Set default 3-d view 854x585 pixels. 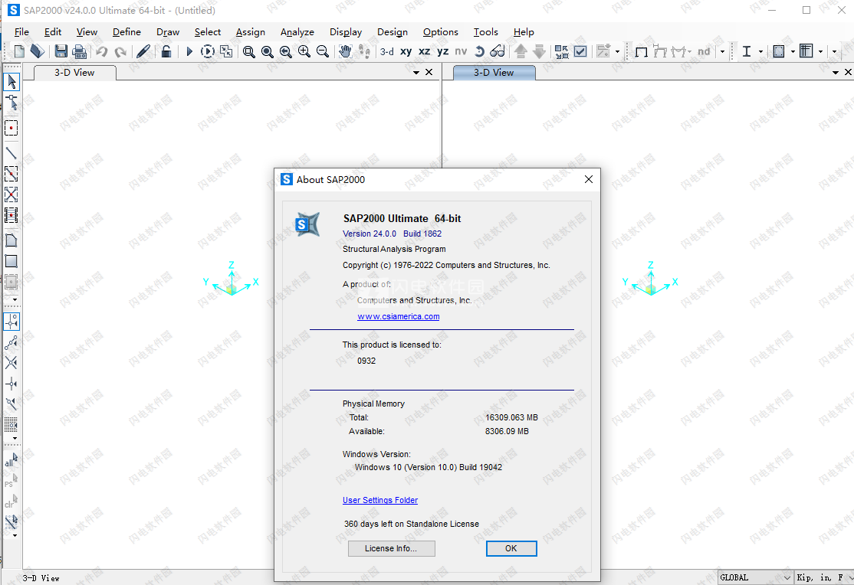pyautogui.click(x=387, y=51)
